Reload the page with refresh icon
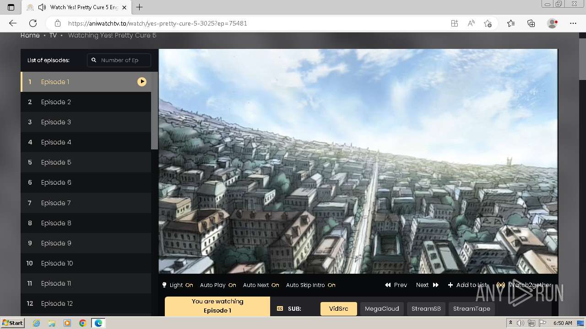This screenshot has width=586, height=329. 33,23
